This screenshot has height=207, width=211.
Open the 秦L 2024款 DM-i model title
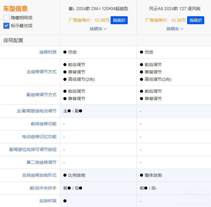coord(98,9)
